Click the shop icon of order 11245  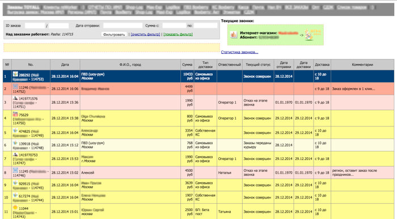15,170
